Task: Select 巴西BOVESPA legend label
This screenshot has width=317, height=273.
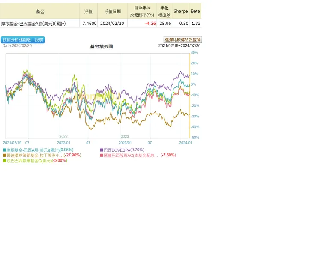Action: (117, 150)
